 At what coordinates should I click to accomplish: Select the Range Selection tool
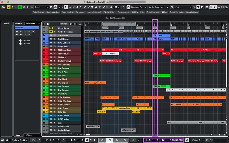(69, 7)
